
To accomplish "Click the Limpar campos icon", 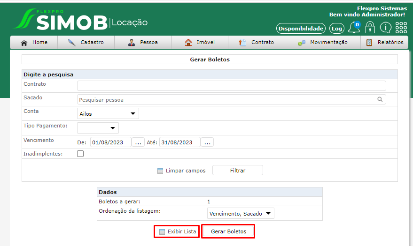I will tap(160, 171).
